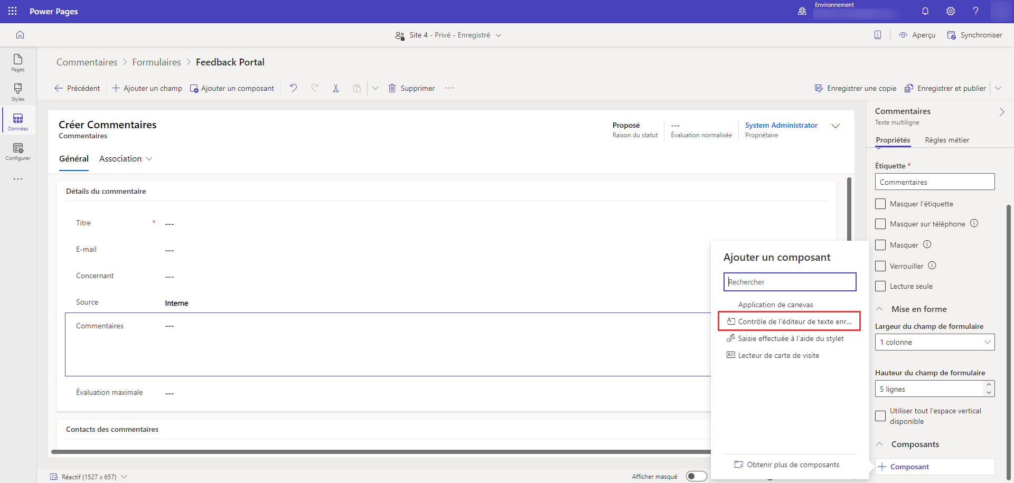Toggle the Afficher masqué switch
This screenshot has width=1014, height=483.
[x=696, y=476]
